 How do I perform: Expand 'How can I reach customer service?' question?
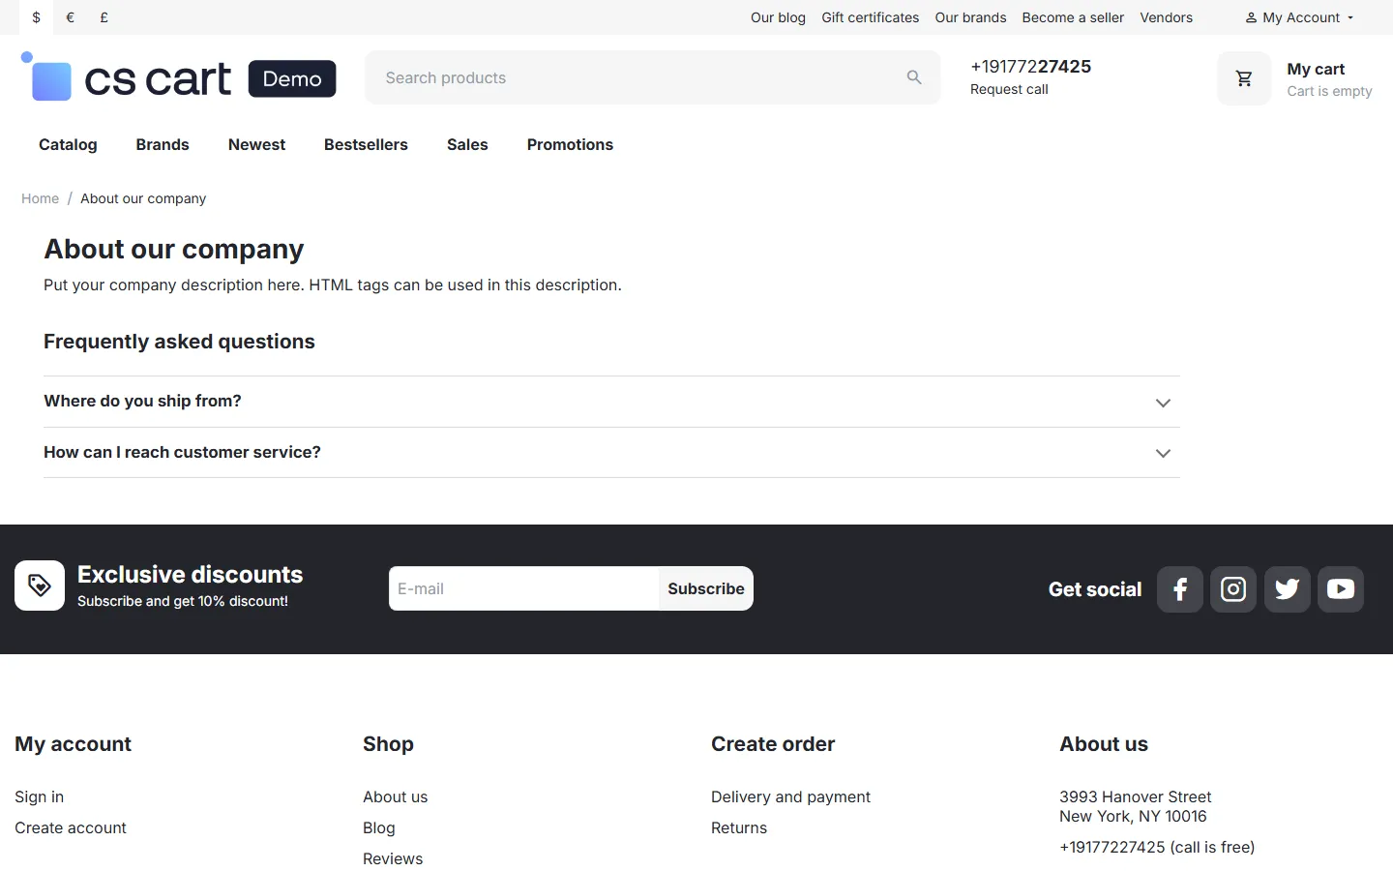tap(611, 453)
